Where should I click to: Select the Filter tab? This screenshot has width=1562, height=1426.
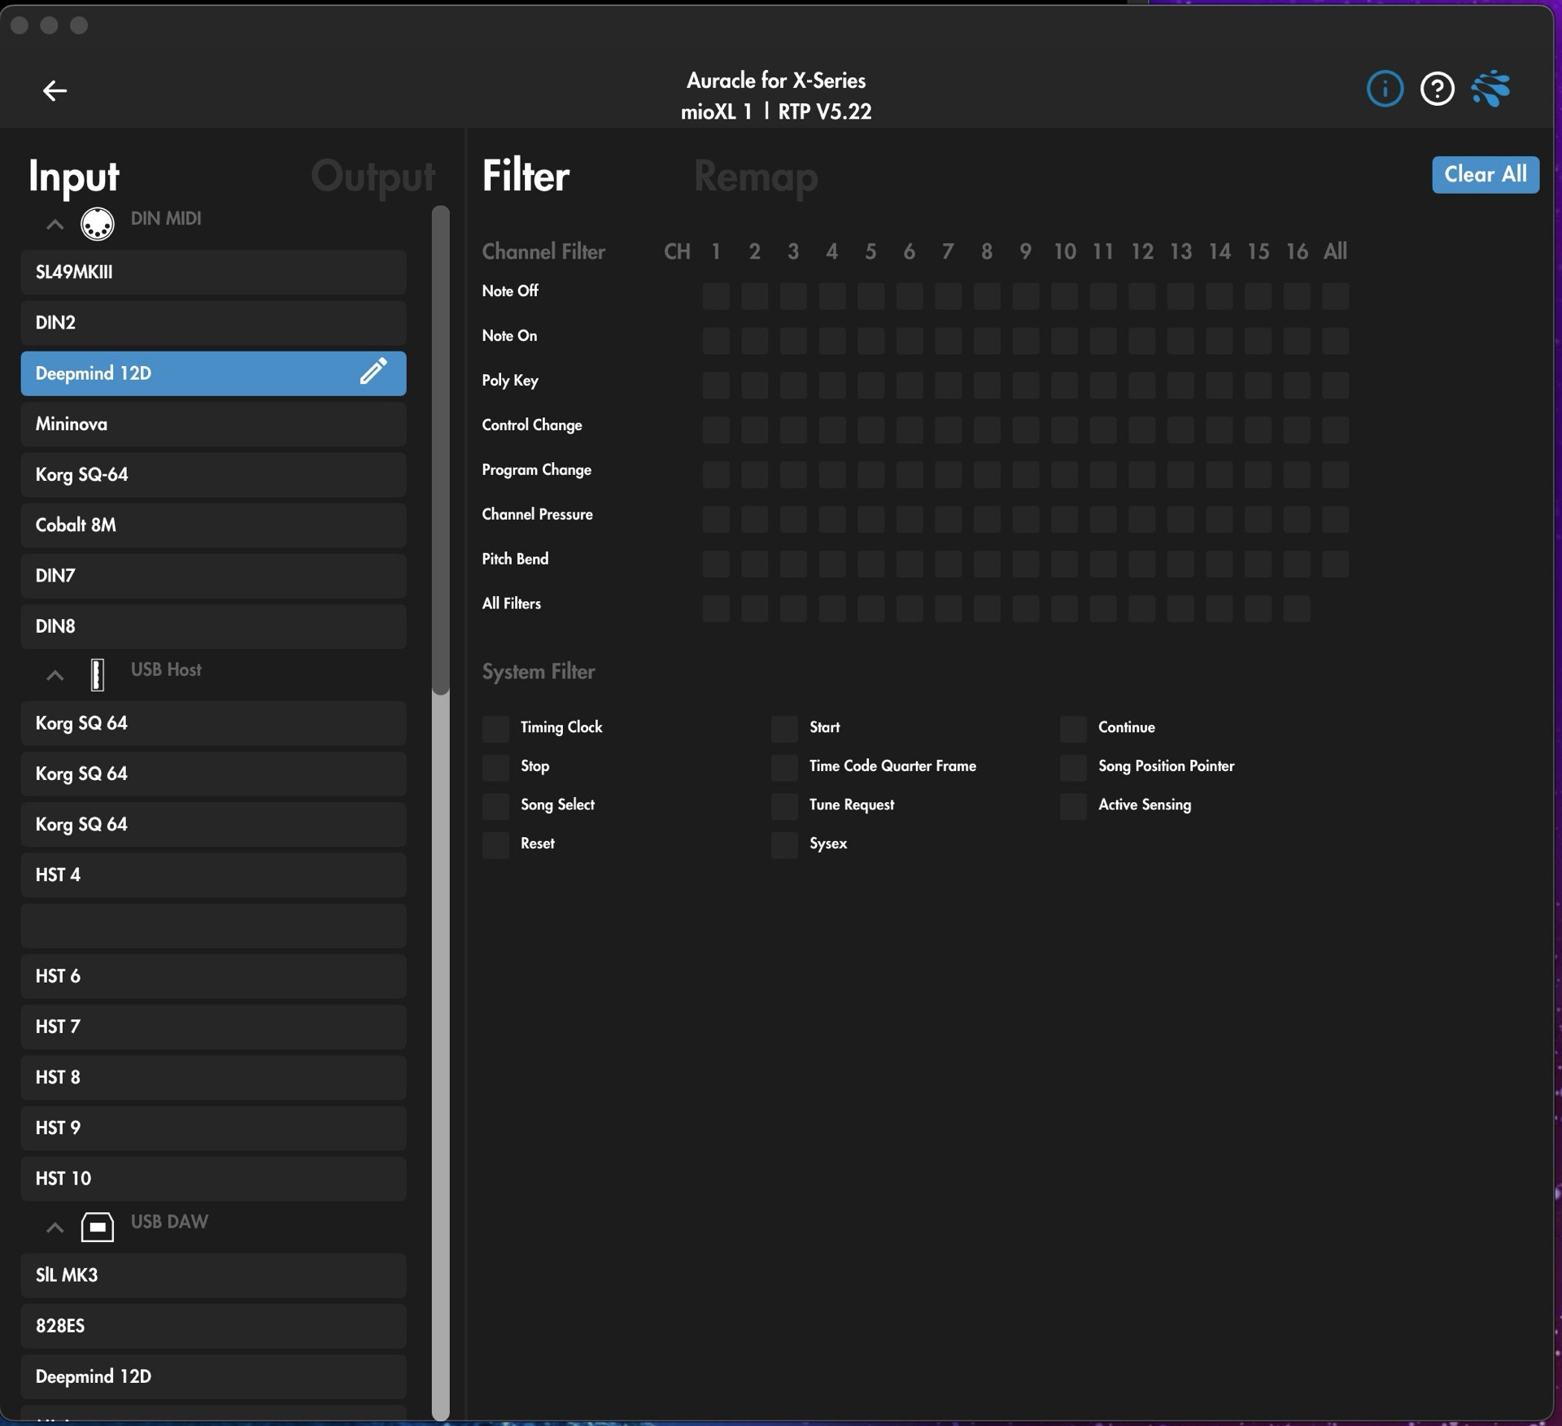click(526, 176)
